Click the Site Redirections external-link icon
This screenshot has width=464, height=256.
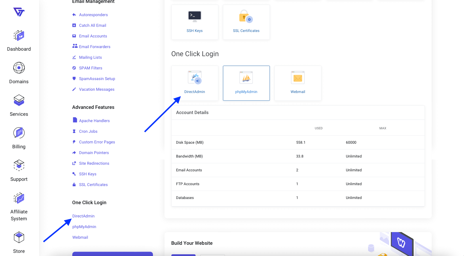point(74,163)
